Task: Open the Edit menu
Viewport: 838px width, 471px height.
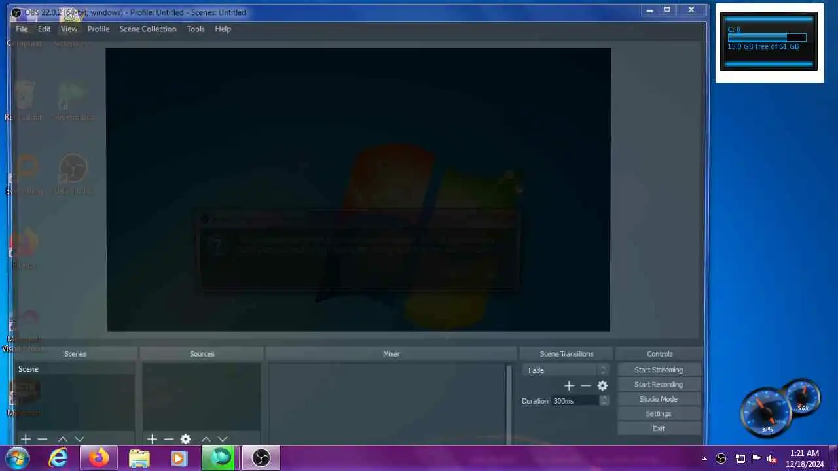Action: (x=44, y=29)
